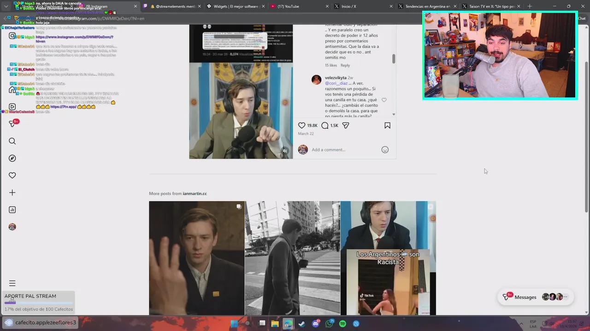Open black-and-white street crossing thumbnail
The image size is (590, 331).
coord(292,258)
